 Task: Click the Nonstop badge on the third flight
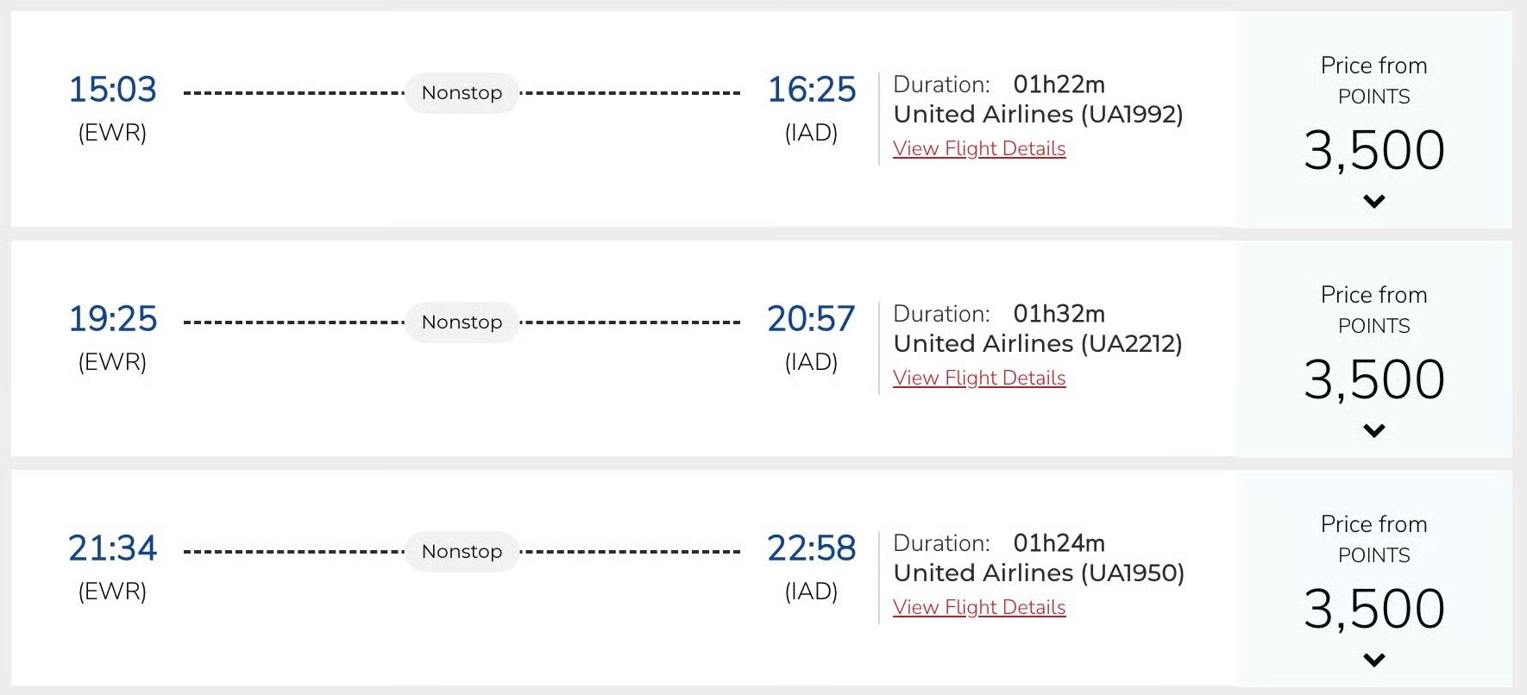462,551
